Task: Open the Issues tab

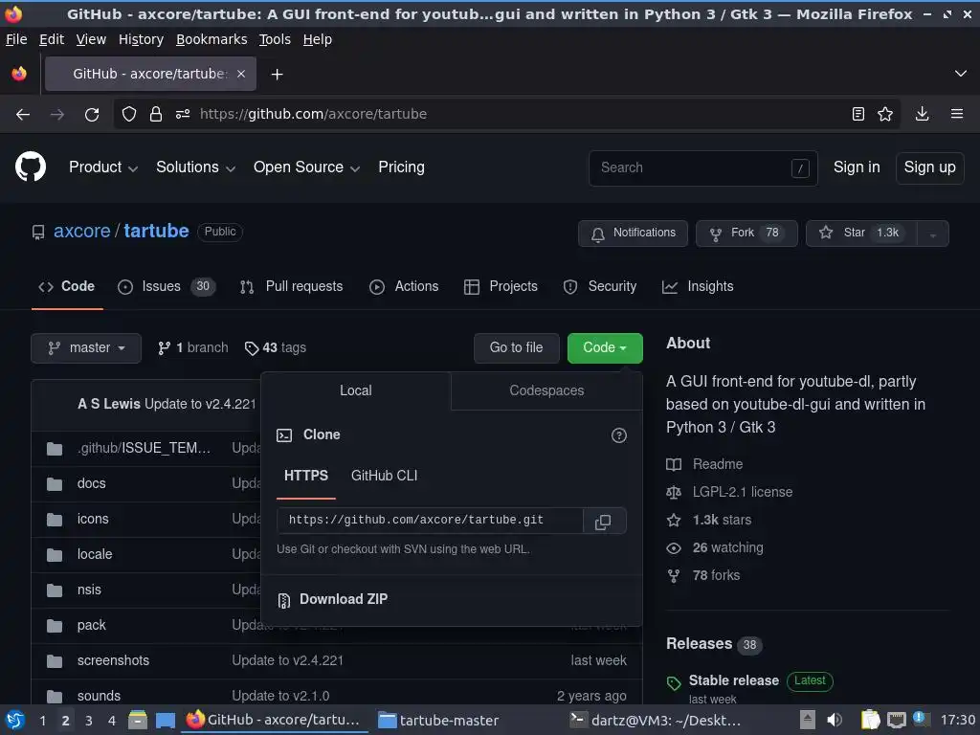Action: [x=167, y=287]
